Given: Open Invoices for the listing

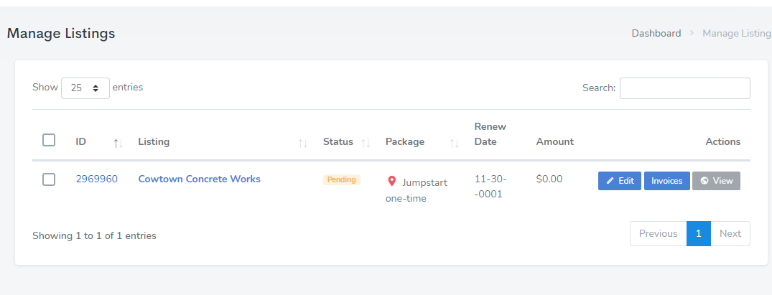Looking at the screenshot, I should (666, 181).
